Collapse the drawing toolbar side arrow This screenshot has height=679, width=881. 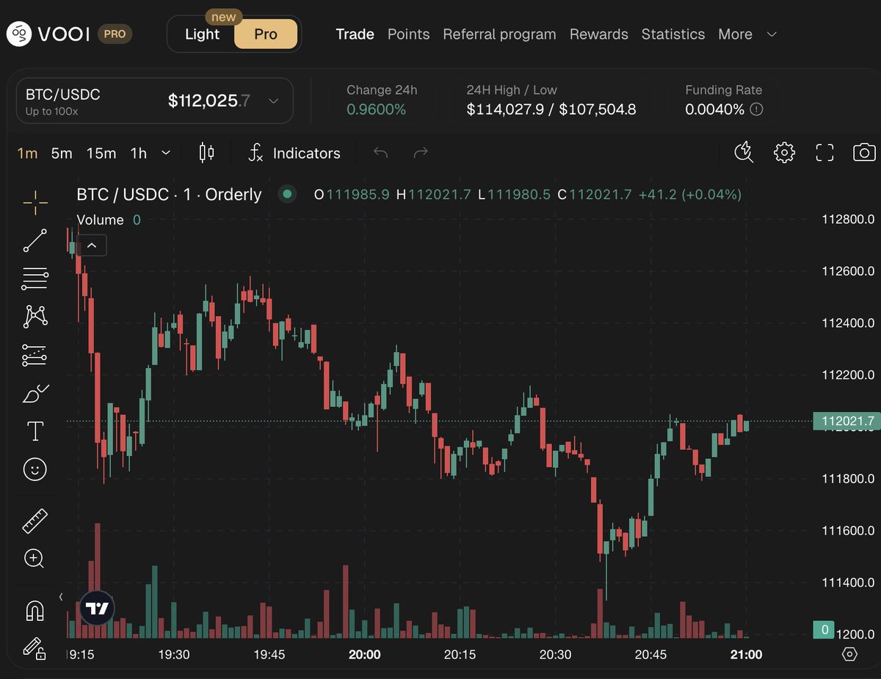[x=61, y=596]
